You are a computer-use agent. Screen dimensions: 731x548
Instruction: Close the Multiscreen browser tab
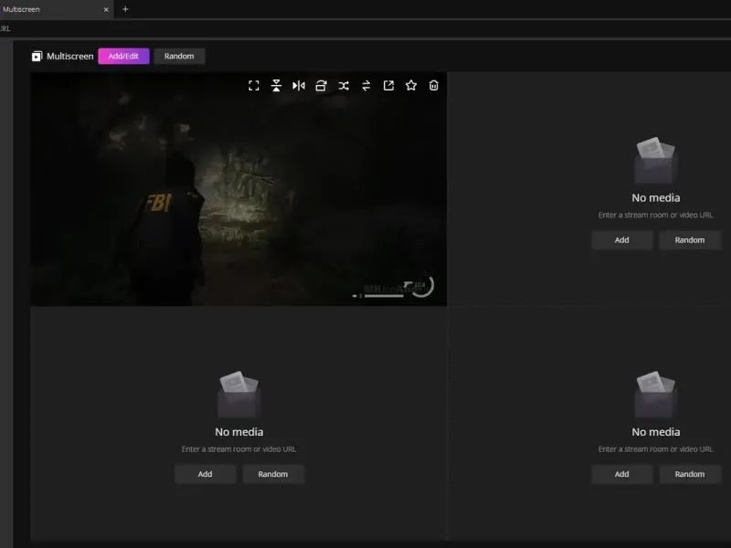coord(106,9)
